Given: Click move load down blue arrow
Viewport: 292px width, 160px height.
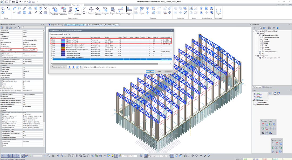Looking at the screenshot, I should tap(73, 67).
